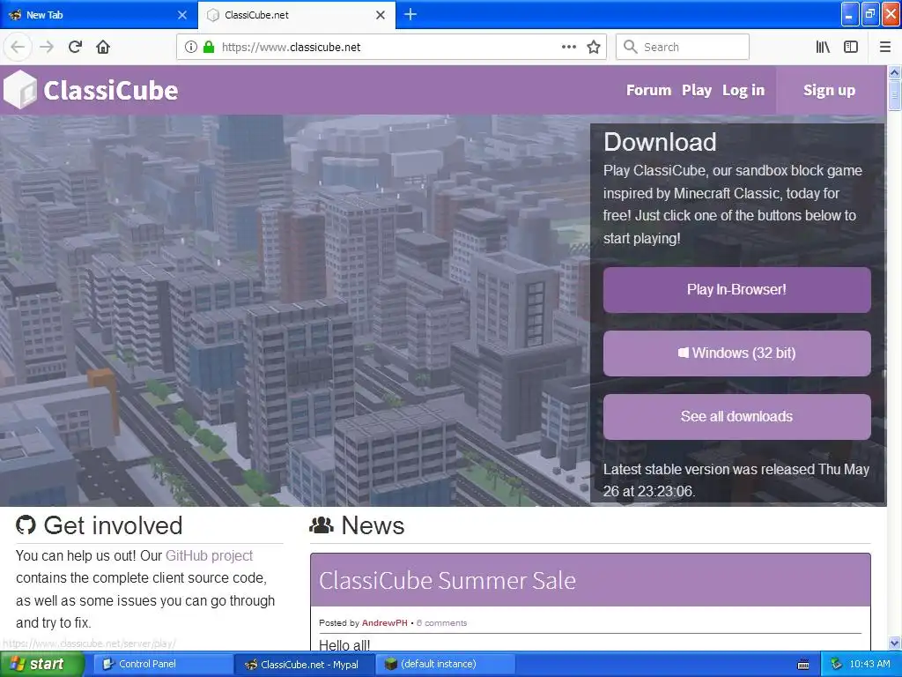Close the New Tab tab

(182, 15)
